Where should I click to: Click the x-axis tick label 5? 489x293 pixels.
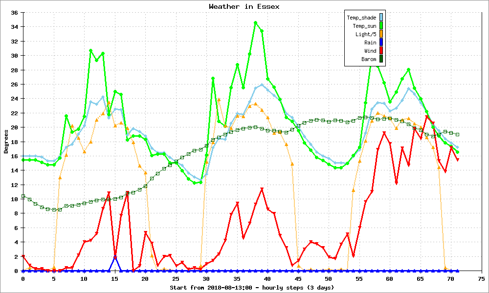click(x=54, y=279)
